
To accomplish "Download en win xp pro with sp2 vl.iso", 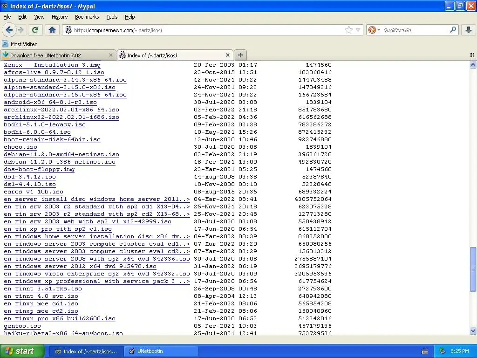I will [58, 229].
